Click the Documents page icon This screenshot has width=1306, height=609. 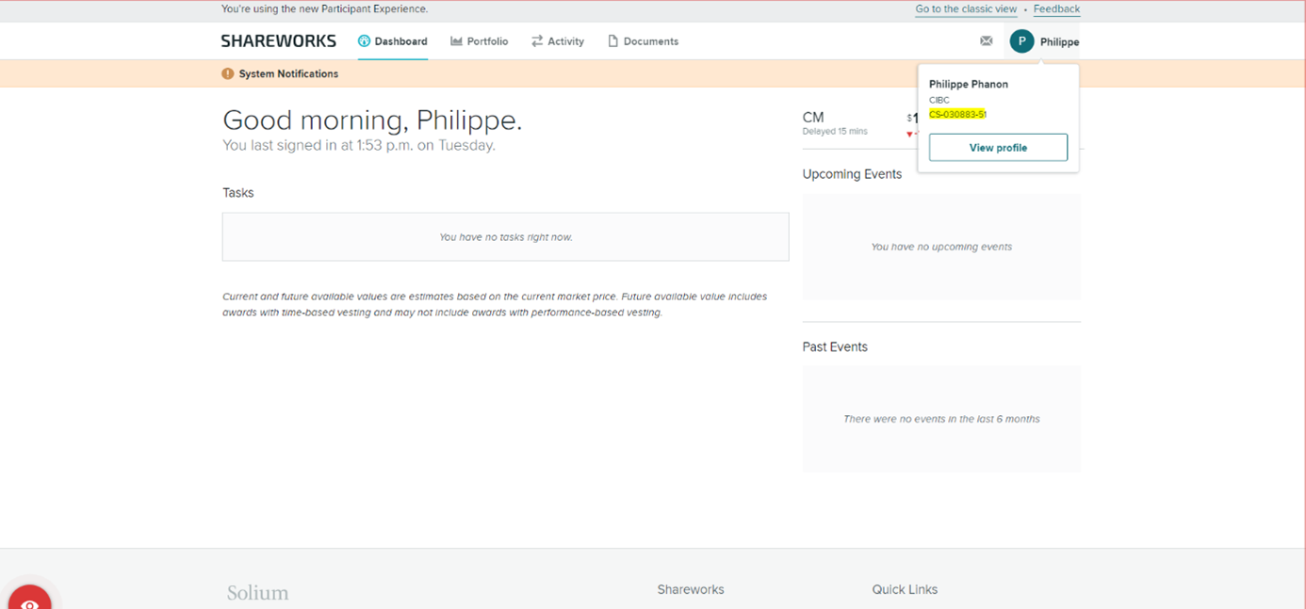[612, 41]
